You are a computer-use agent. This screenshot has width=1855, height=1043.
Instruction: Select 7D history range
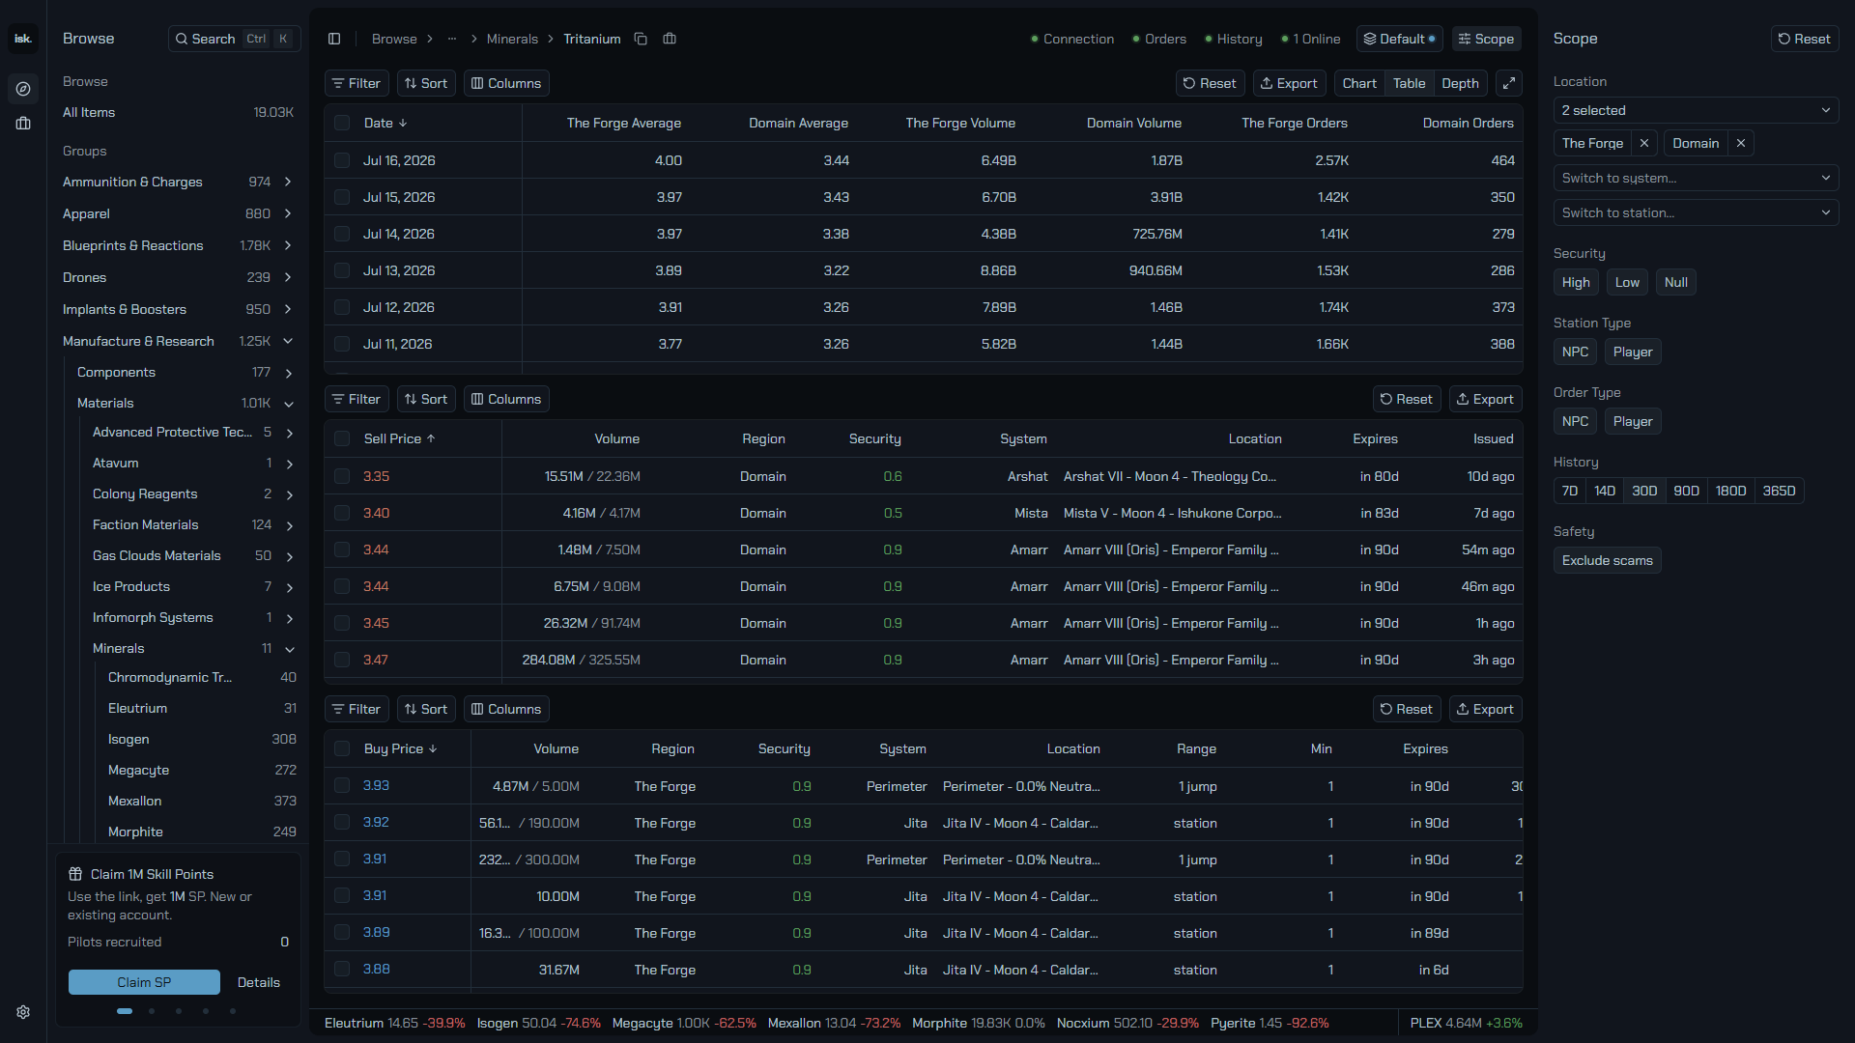coord(1570,491)
